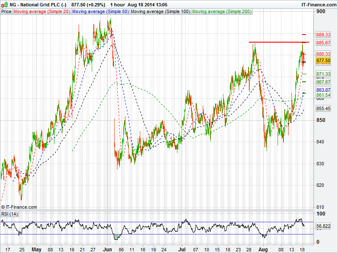
Task: Toggle Moving average (Simple 200) legend label
Action: pyautogui.click(x=222, y=12)
